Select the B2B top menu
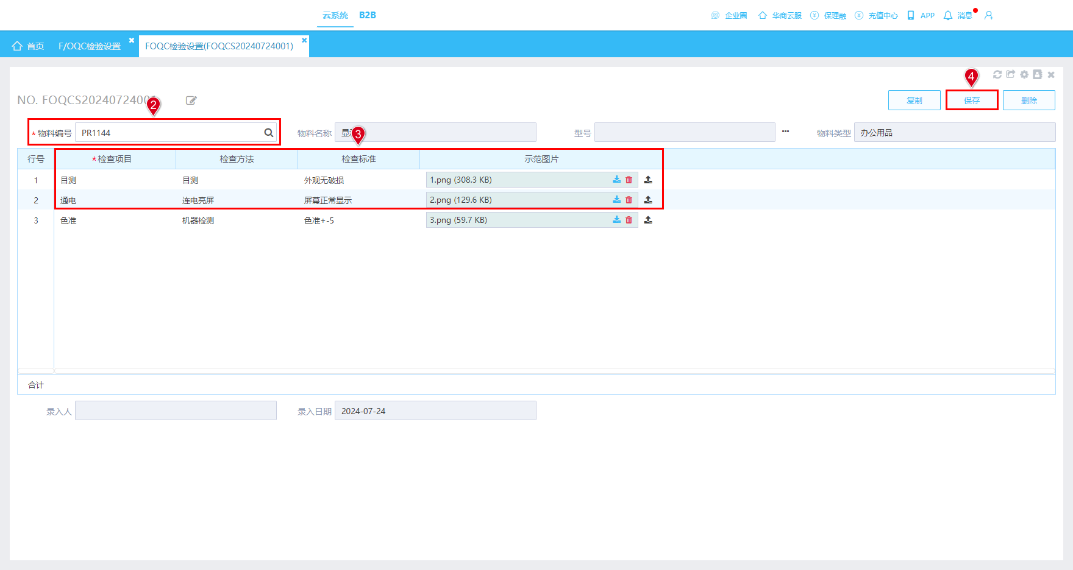Image resolution: width=1073 pixels, height=570 pixels. 368,15
